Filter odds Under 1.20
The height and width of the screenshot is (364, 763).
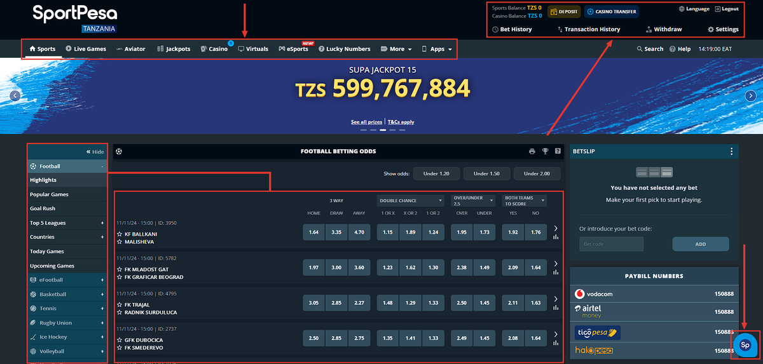436,173
